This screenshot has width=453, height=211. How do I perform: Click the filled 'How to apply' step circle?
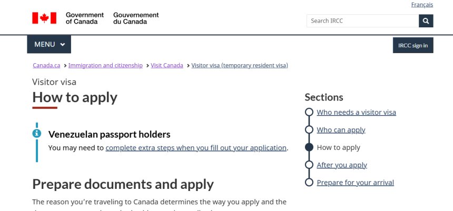point(309,147)
